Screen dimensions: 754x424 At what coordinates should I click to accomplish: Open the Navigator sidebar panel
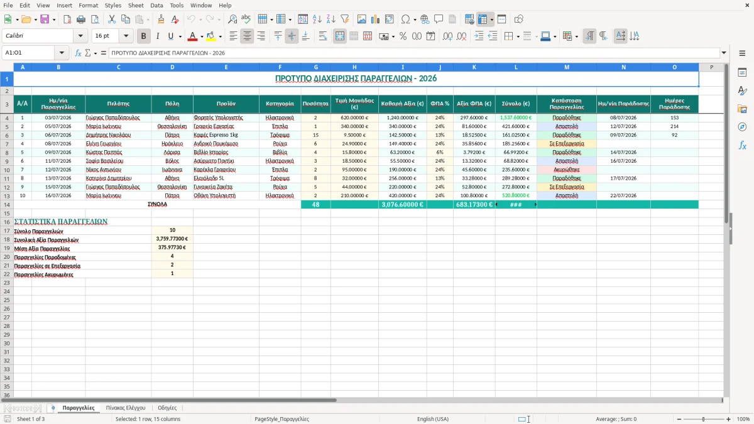[742, 127]
